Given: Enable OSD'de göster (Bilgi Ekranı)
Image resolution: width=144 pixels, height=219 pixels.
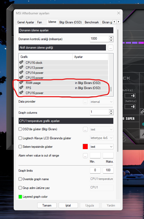Looking at the screenshot, I should pyautogui.click(x=20, y=129).
